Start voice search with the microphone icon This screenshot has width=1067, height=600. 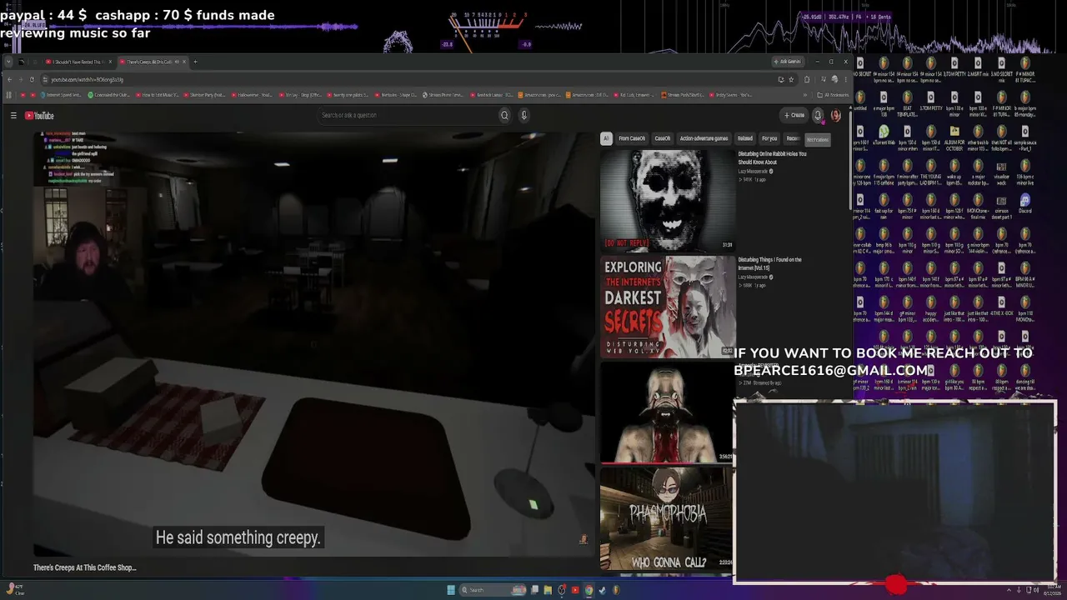[523, 115]
